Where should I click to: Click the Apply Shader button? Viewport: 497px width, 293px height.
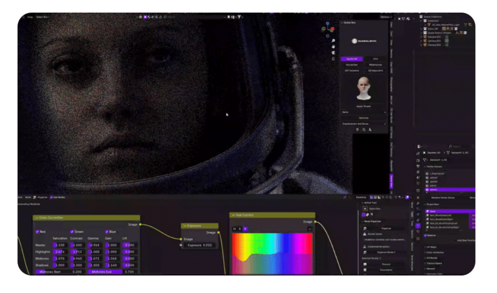tap(363, 106)
